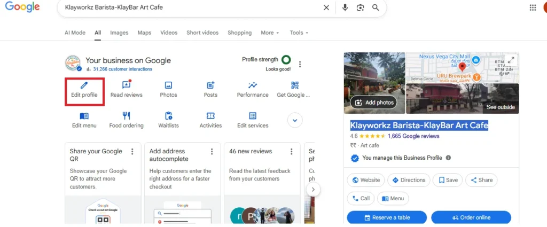Open the 46 new reviews card
Viewport: 547px width, 227px height.
(x=262, y=183)
